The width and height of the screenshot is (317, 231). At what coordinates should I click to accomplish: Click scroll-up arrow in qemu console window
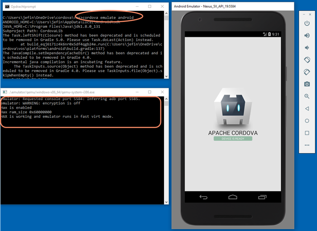click(x=166, y=99)
